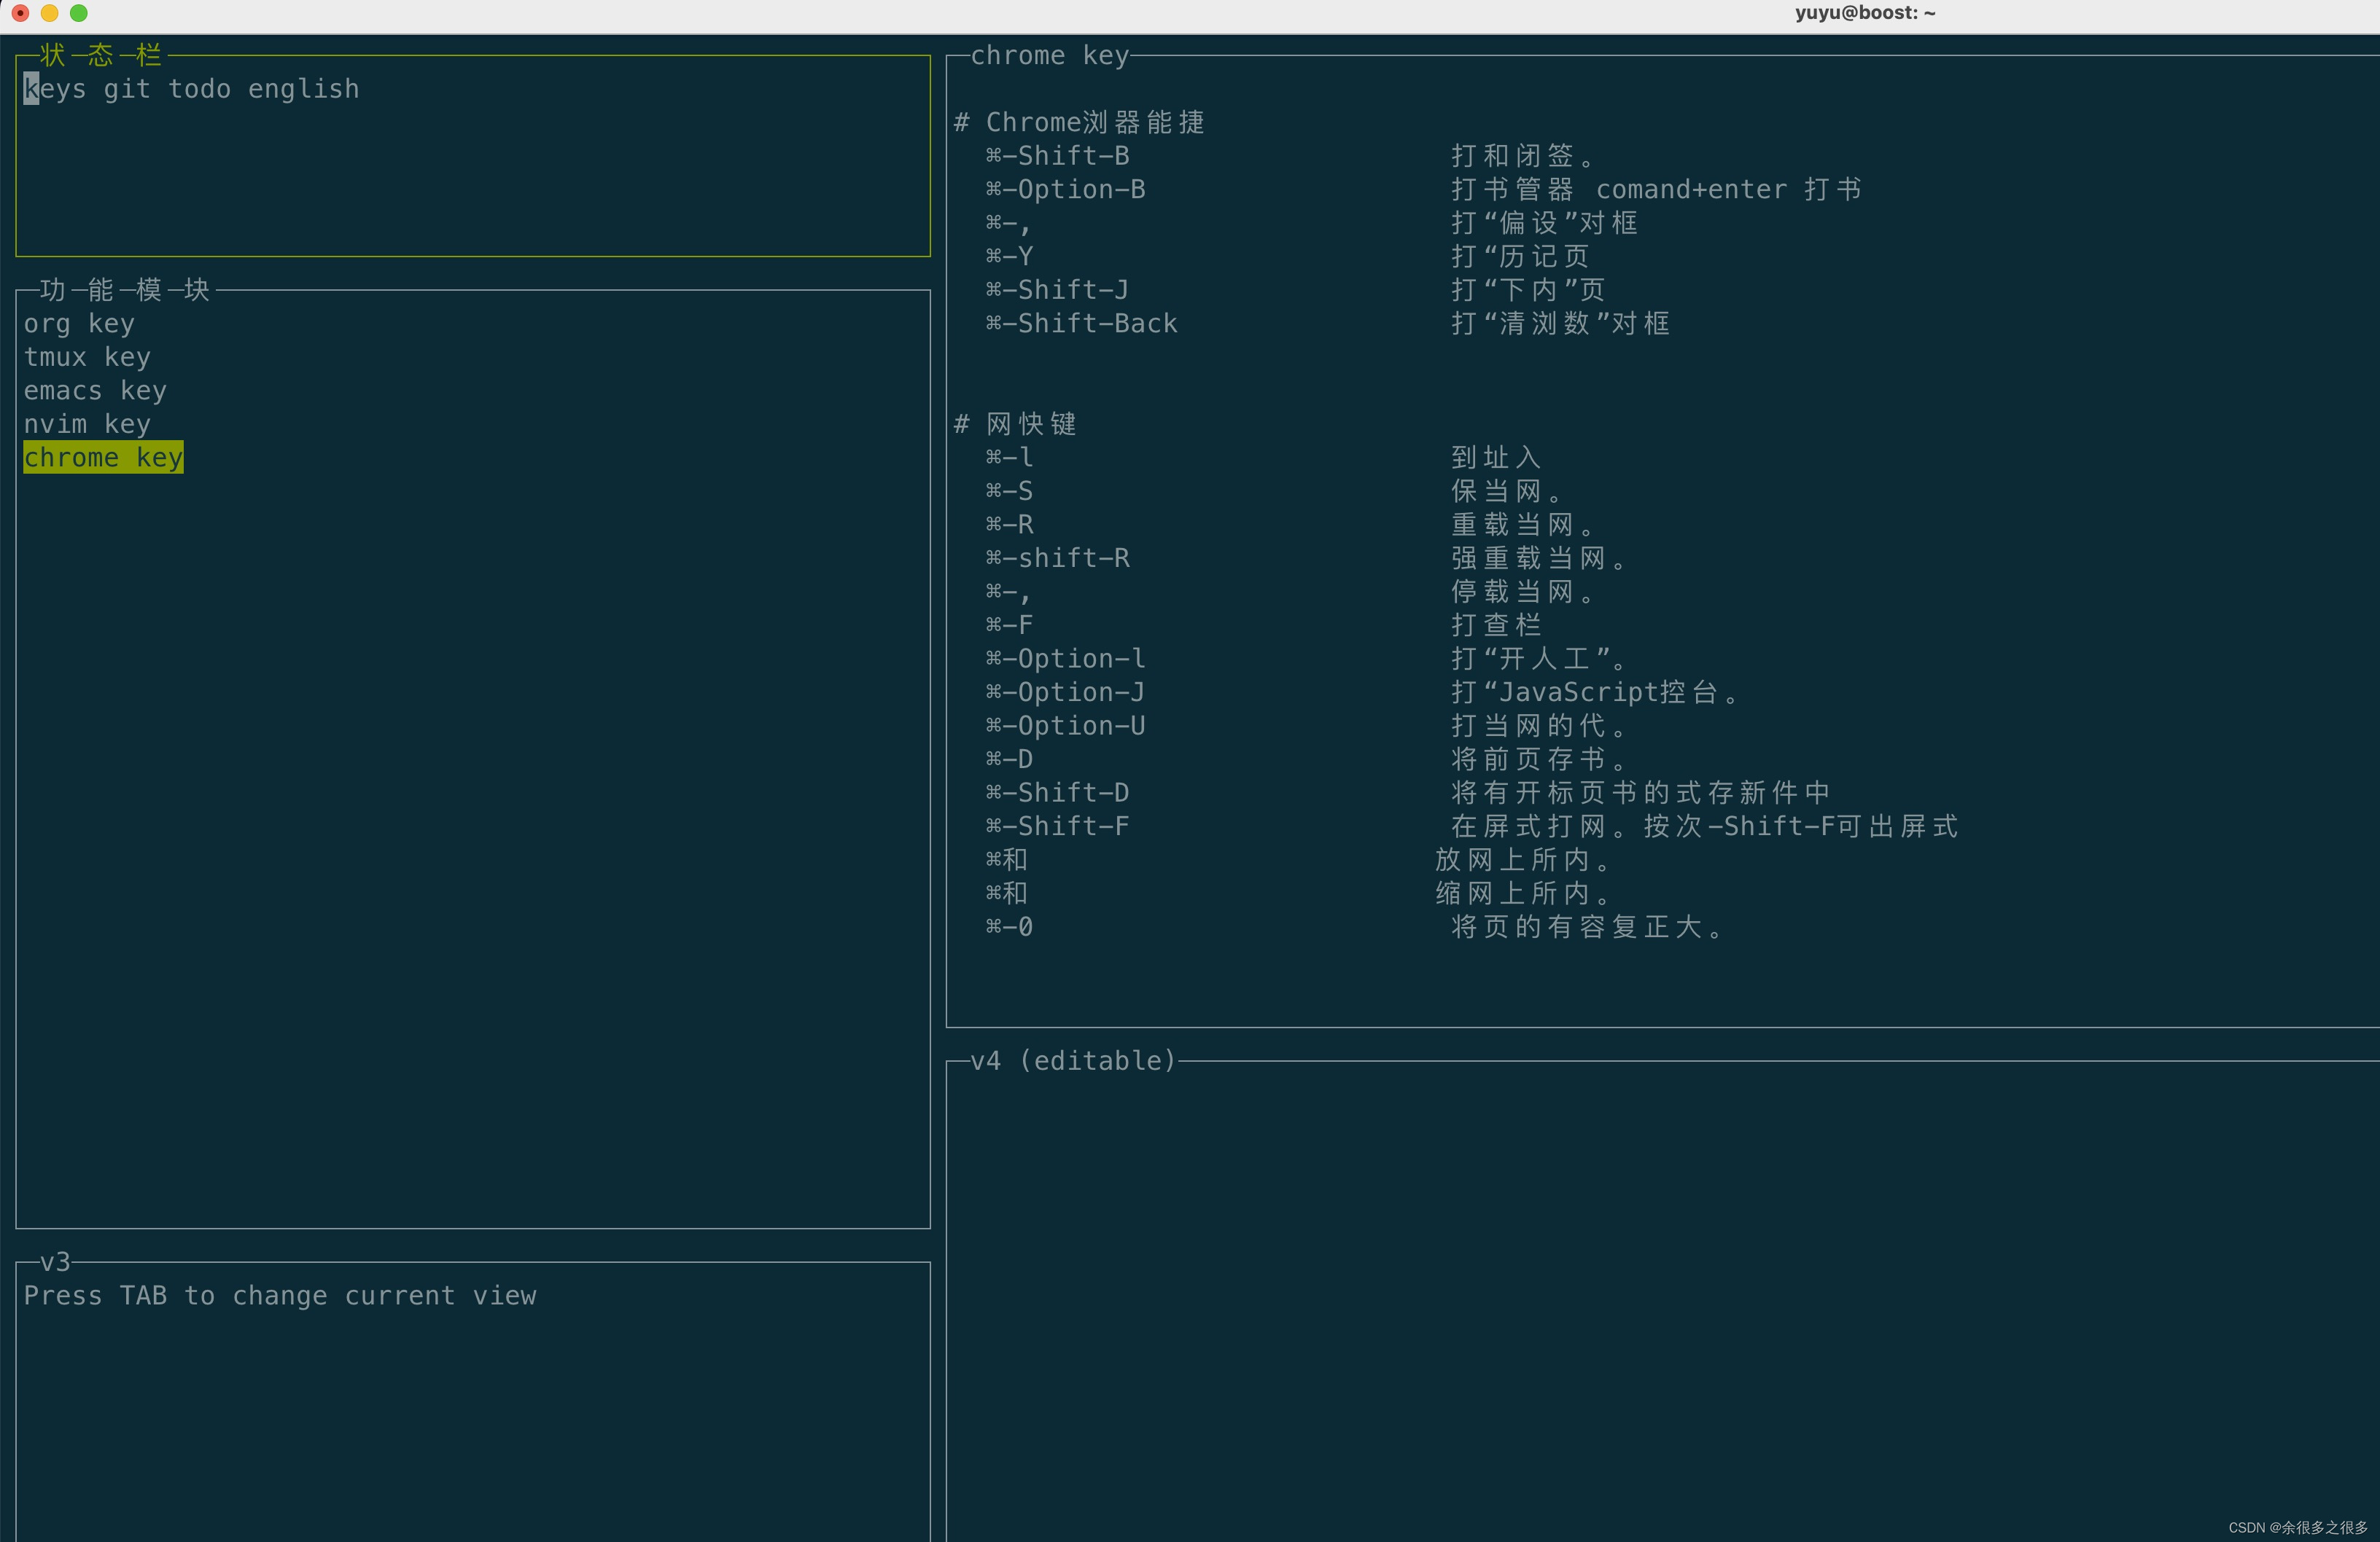Click the "chrome key" pane title

1049,56
